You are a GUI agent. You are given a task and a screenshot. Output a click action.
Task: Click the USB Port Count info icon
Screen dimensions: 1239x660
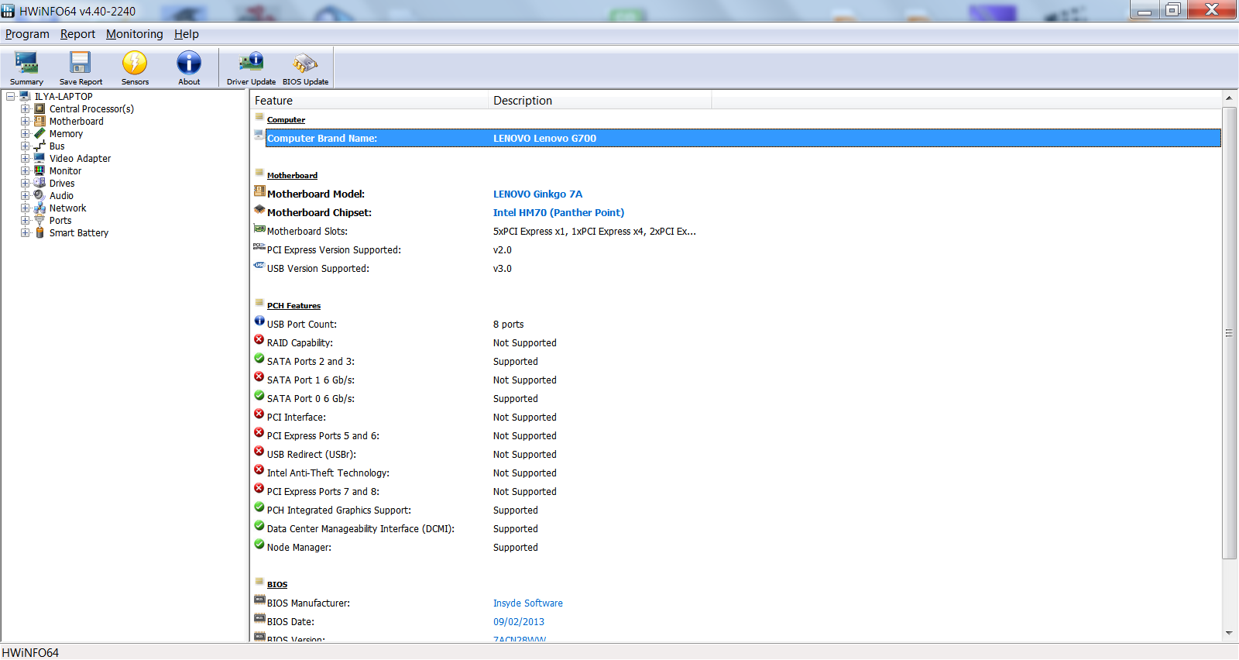pyautogui.click(x=259, y=321)
